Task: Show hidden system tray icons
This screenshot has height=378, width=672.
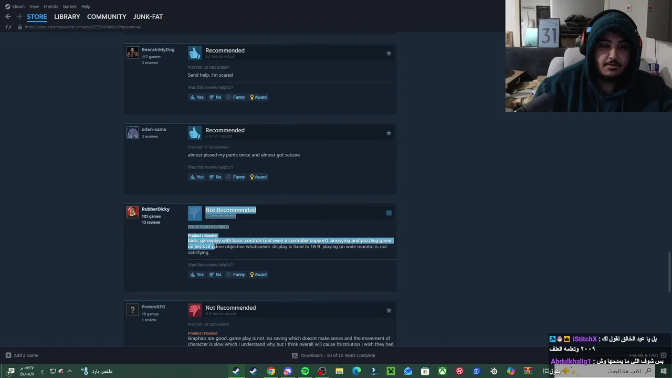Action: pyautogui.click(x=69, y=371)
